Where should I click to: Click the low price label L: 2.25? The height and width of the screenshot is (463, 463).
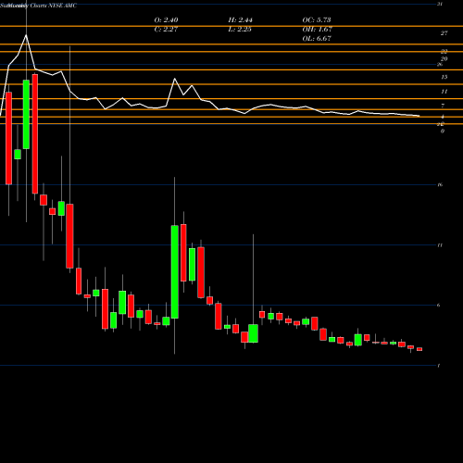[x=240, y=30]
